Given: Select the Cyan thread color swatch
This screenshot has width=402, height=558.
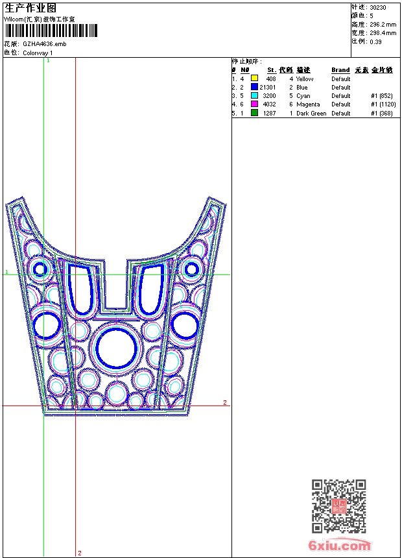Looking at the screenshot, I should coord(254,95).
